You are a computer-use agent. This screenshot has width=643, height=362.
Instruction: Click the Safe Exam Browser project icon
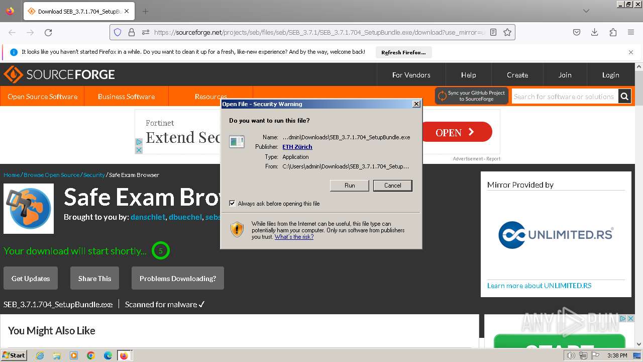click(29, 209)
